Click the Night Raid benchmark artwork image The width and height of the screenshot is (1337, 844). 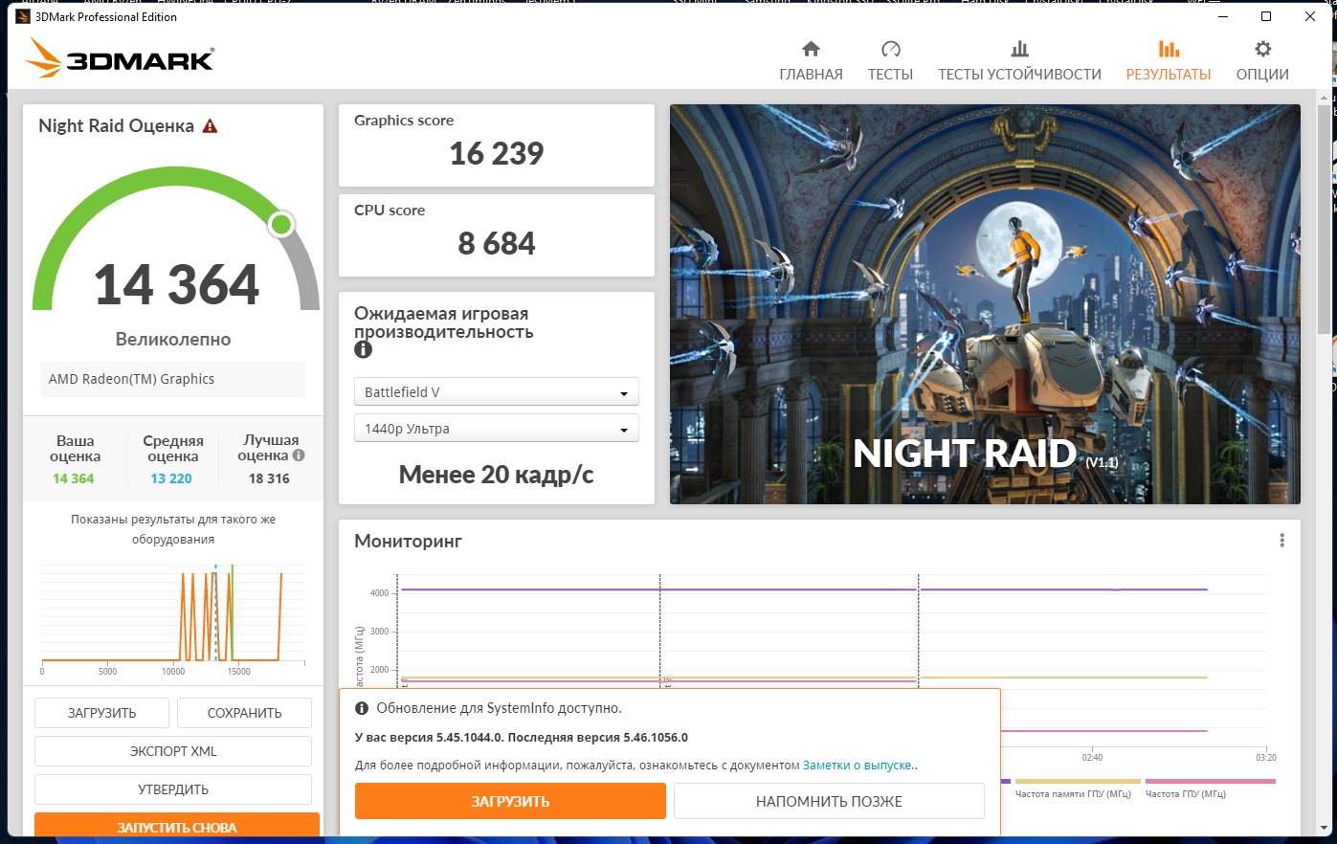coord(985,304)
